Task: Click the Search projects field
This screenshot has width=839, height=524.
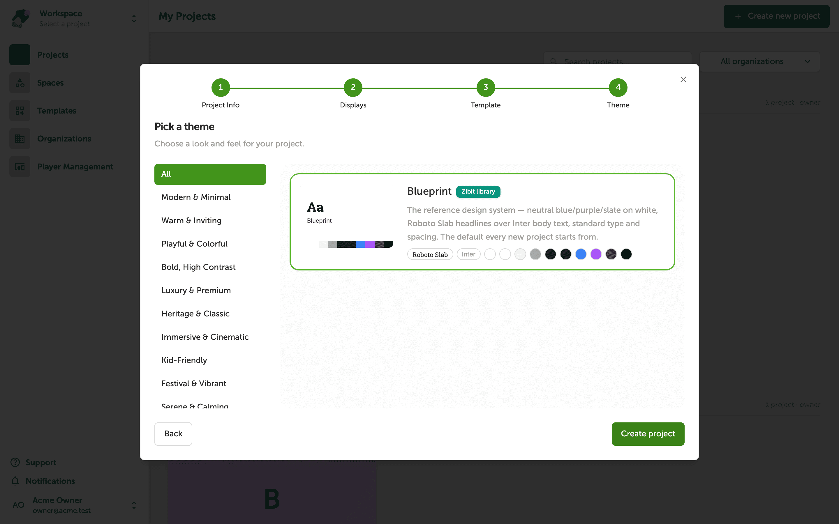Action: (618, 62)
